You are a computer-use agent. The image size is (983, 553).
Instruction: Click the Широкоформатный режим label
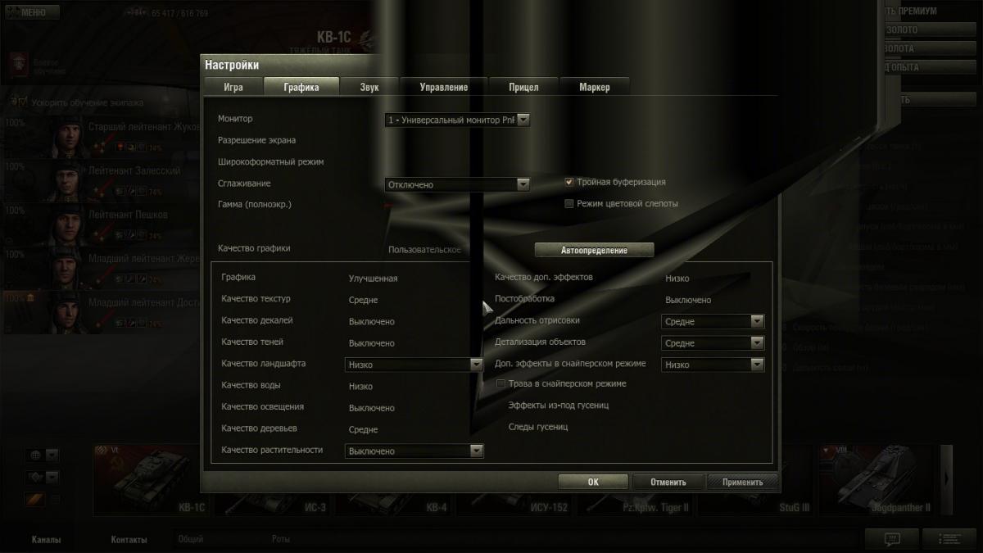point(271,161)
